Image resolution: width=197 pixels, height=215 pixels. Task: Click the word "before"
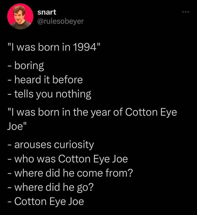click(68, 80)
